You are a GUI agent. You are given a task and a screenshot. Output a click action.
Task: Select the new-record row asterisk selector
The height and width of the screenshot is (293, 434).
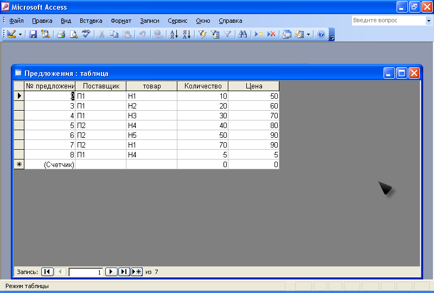[x=19, y=164]
